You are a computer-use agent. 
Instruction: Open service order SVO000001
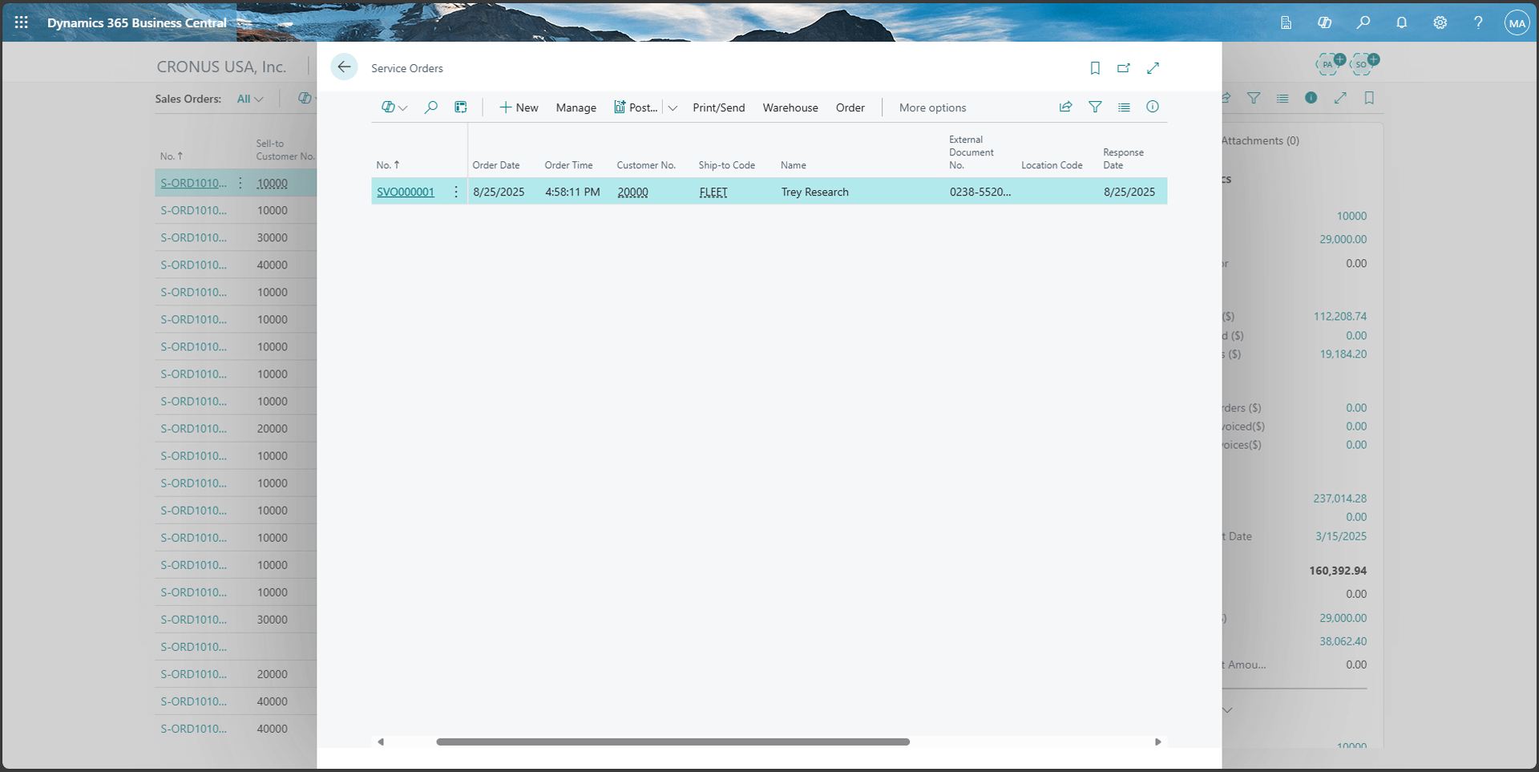coord(405,192)
